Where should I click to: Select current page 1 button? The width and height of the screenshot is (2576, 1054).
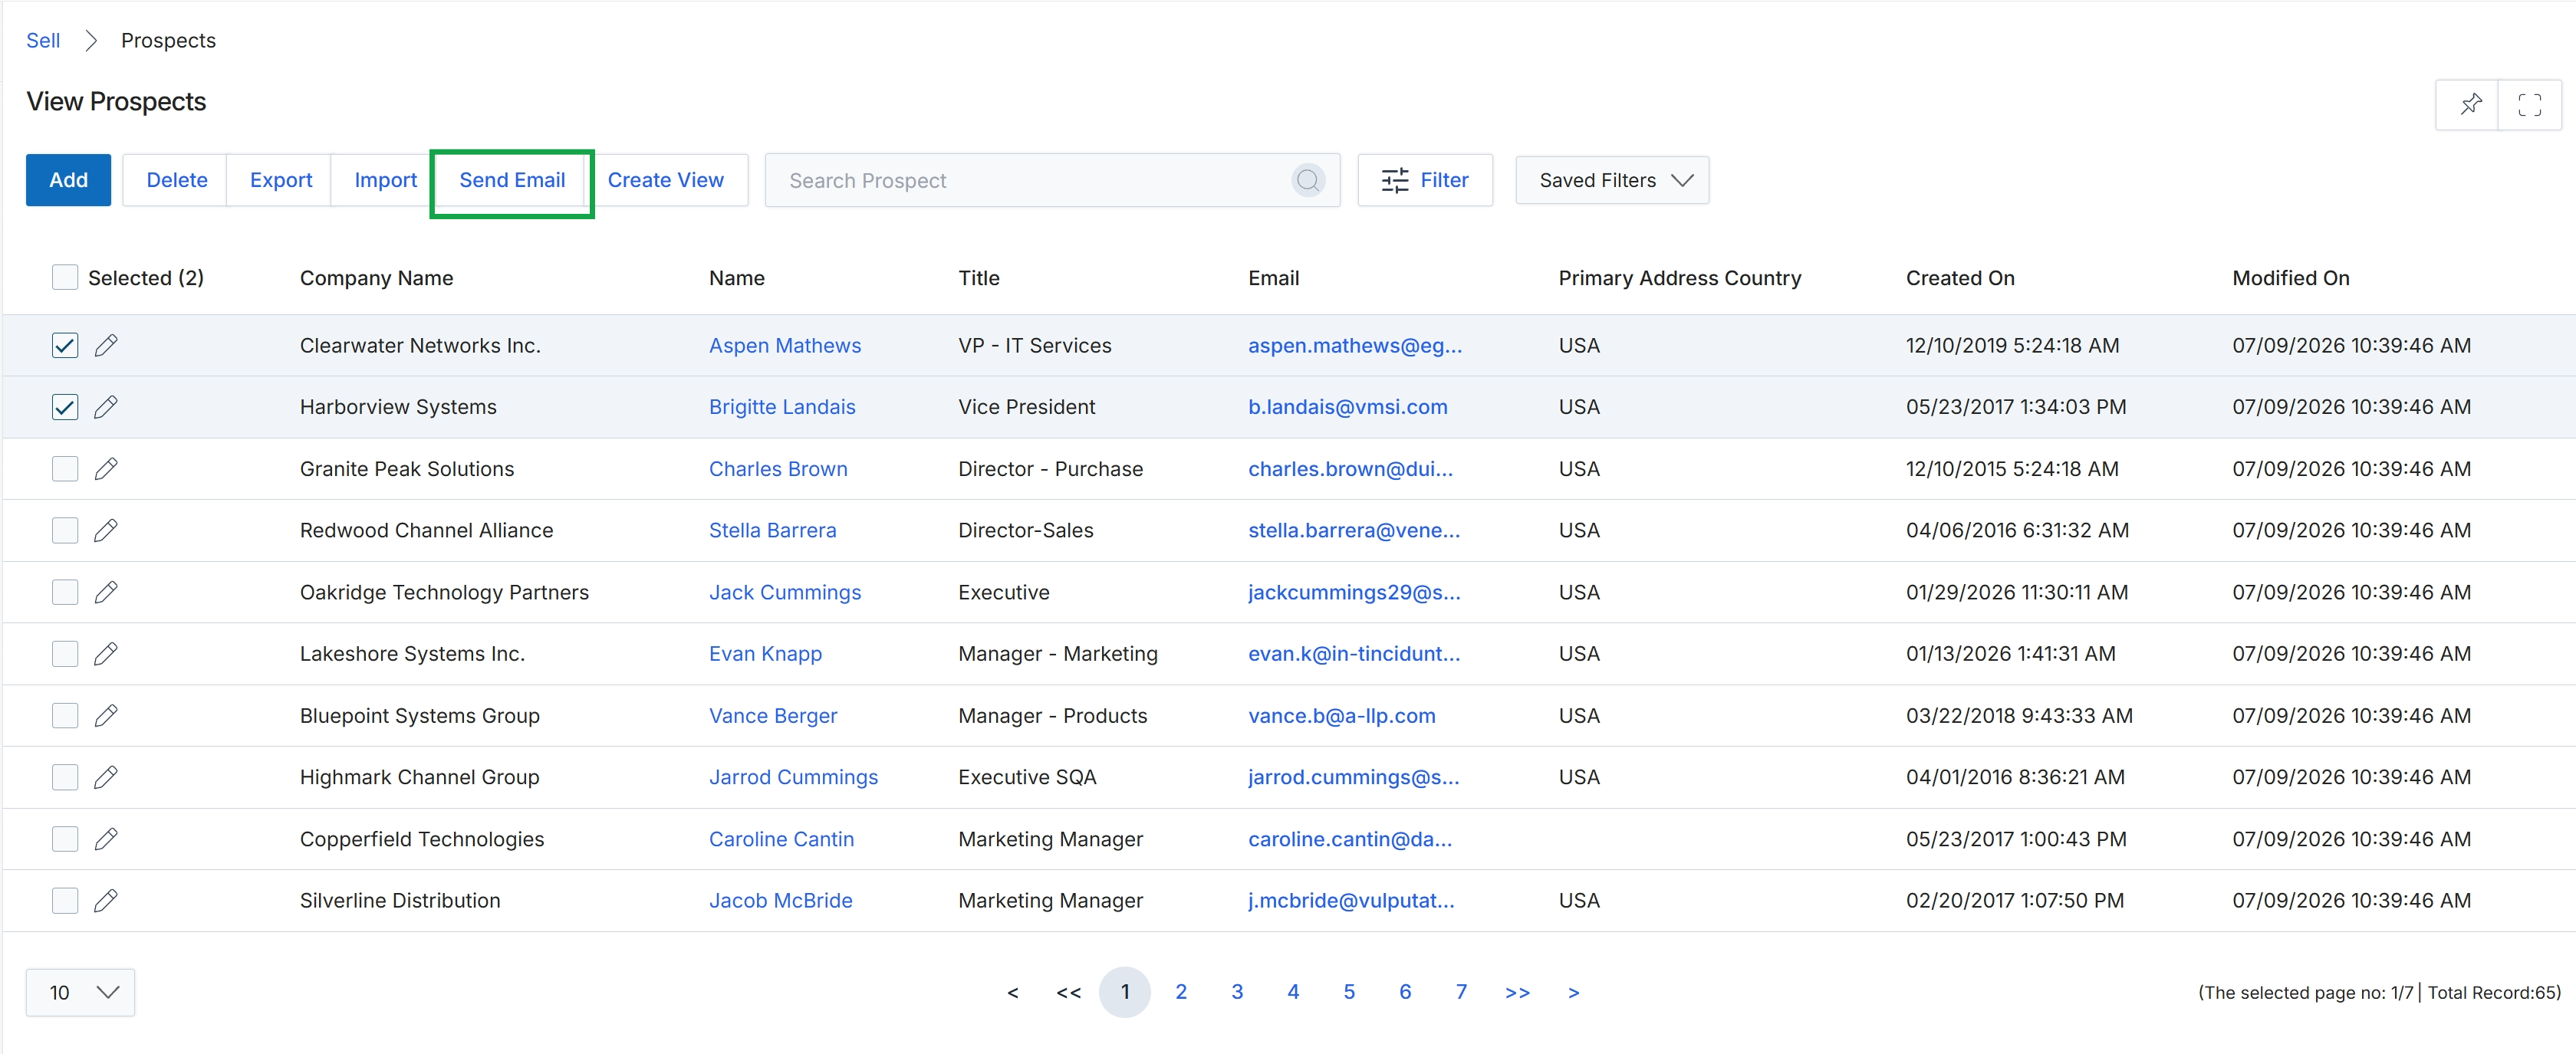1124,992
